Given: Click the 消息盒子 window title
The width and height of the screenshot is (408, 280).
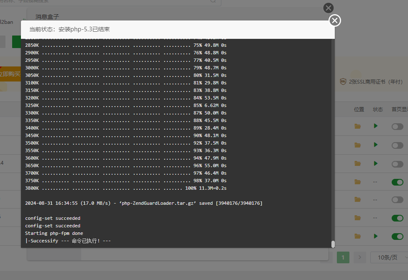Looking at the screenshot, I should tap(47, 17).
